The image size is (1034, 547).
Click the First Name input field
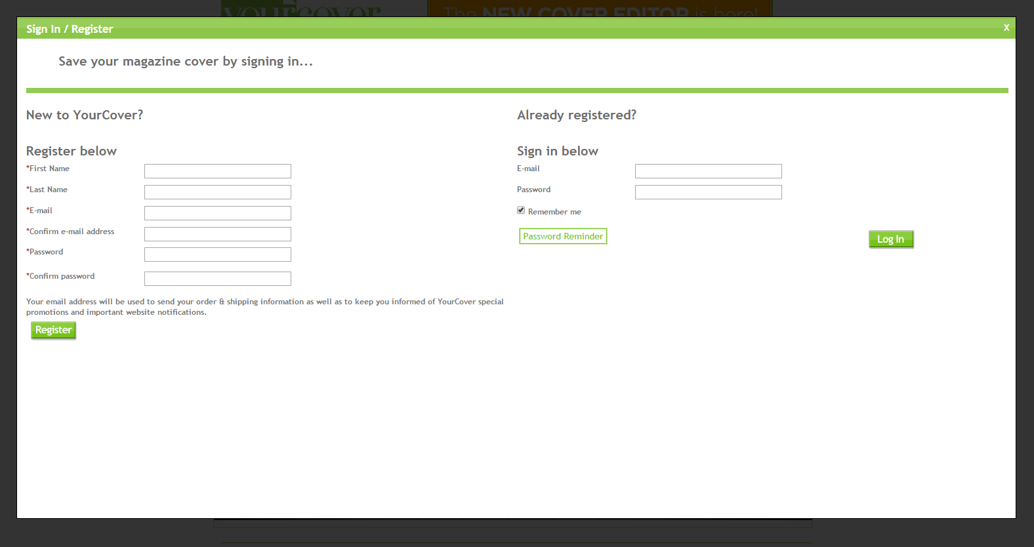[217, 171]
